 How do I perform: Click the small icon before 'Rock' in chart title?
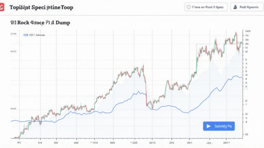pyautogui.click(x=13, y=23)
